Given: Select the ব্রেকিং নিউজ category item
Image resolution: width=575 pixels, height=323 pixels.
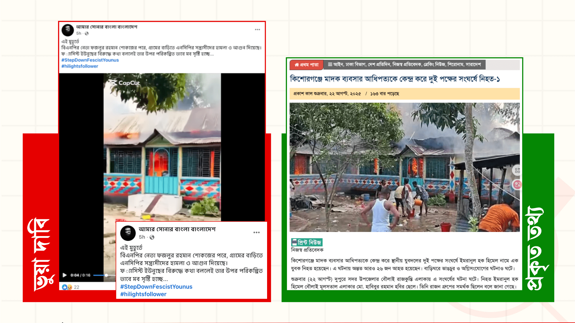Looking at the screenshot, I should coord(434,65).
